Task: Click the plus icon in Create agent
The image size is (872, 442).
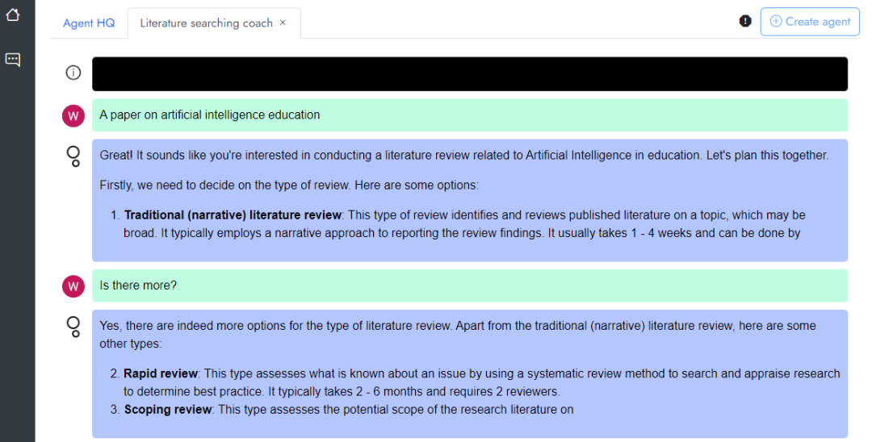Action: [x=776, y=21]
